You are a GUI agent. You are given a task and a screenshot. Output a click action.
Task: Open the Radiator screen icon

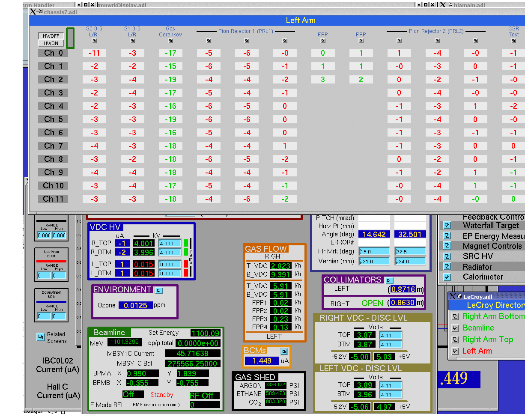447,267
